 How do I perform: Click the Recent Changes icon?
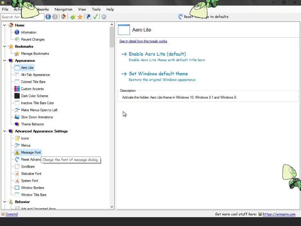pos(17,39)
